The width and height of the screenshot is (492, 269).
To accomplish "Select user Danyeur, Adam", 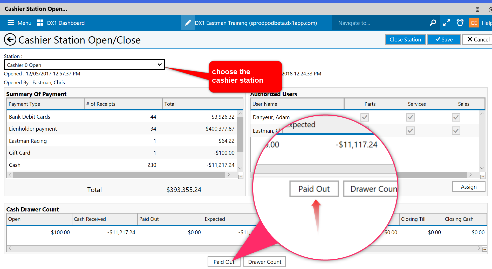I will click(271, 117).
